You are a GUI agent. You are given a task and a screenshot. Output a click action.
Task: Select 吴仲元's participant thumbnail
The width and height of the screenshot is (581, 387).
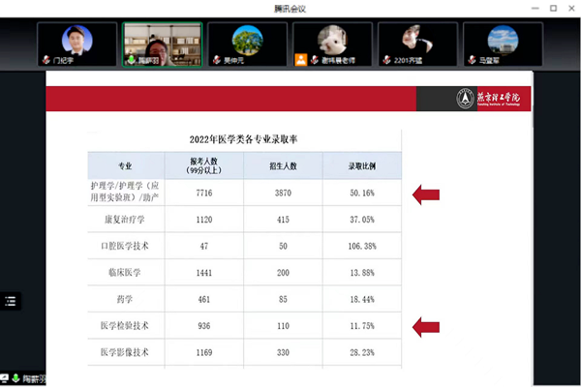[248, 44]
